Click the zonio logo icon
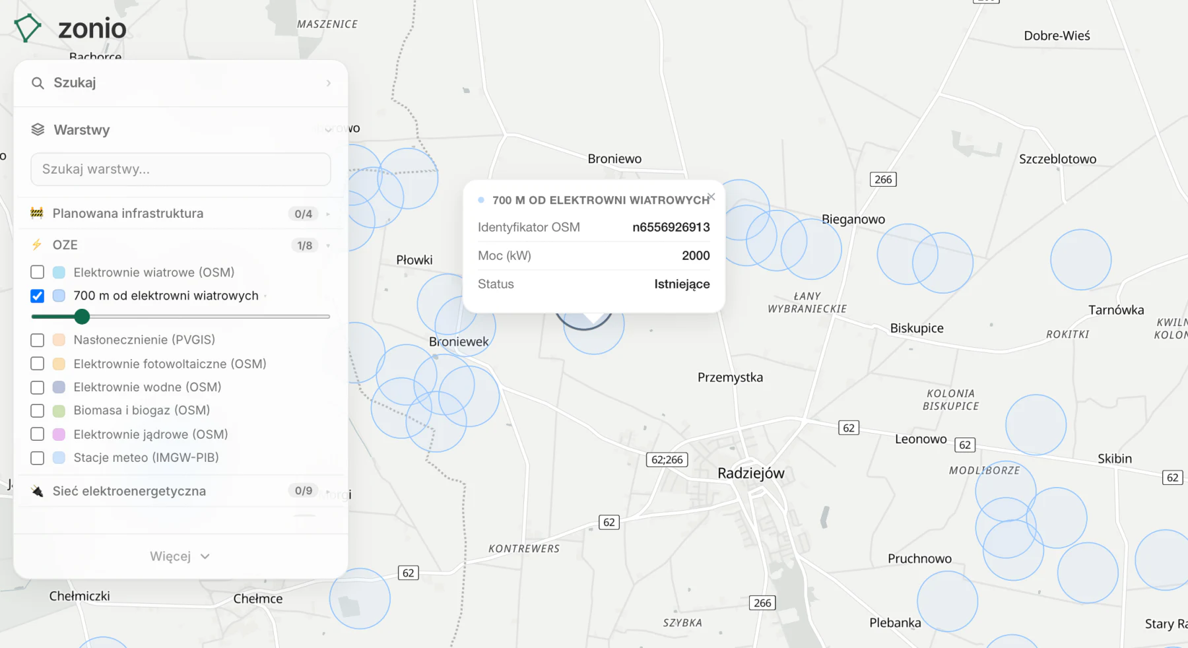Screen dimensions: 1188x648 coord(28,28)
